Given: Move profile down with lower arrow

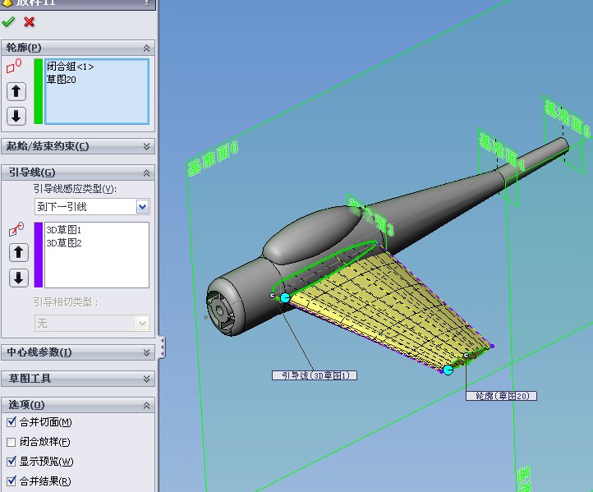Looking at the screenshot, I should point(16,116).
